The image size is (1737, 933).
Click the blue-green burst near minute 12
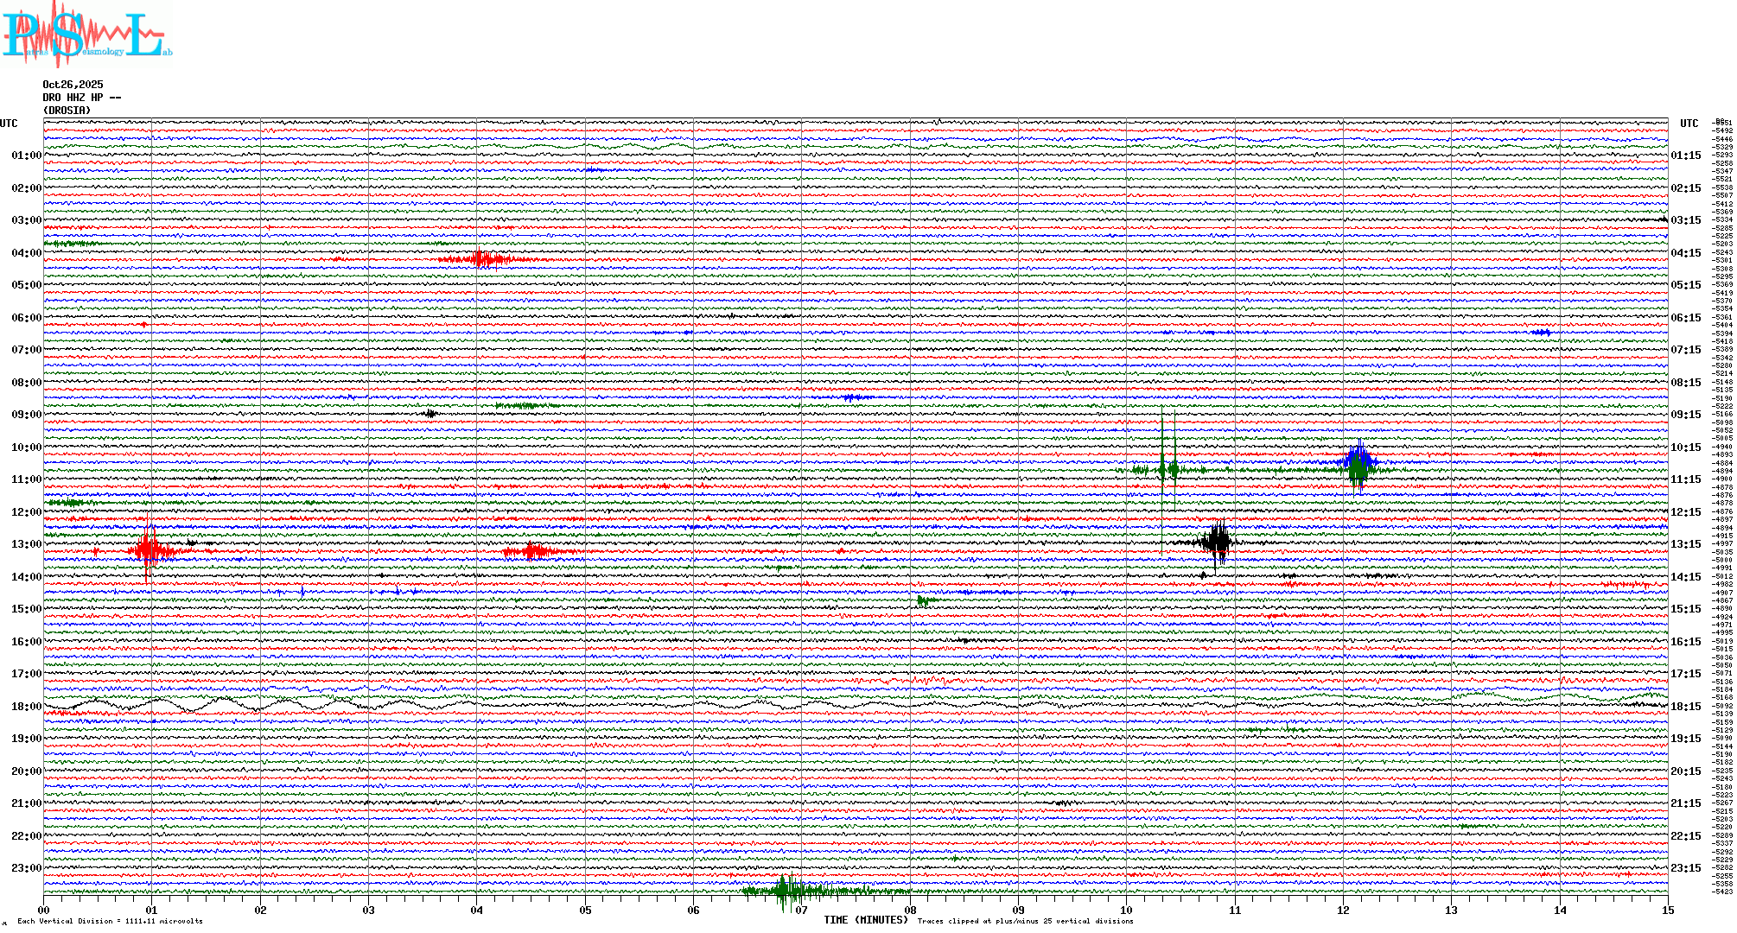click(x=1359, y=465)
